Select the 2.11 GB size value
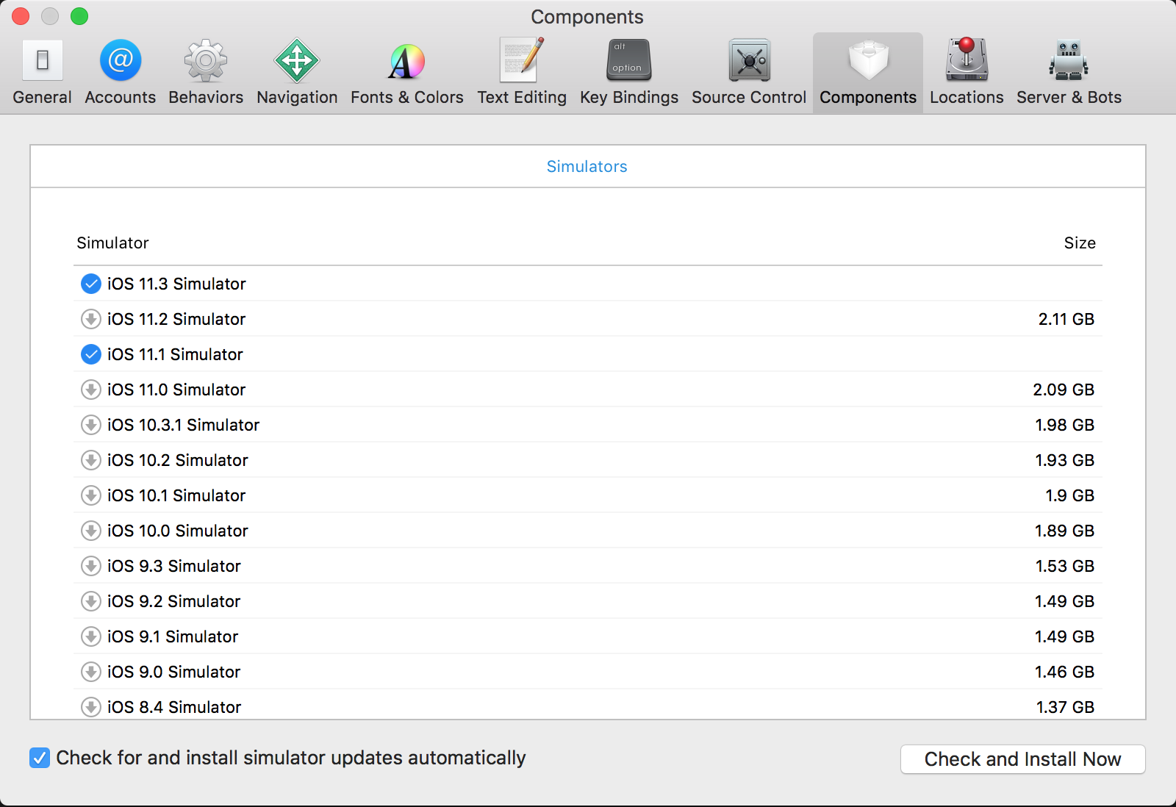The image size is (1176, 807). click(1066, 319)
